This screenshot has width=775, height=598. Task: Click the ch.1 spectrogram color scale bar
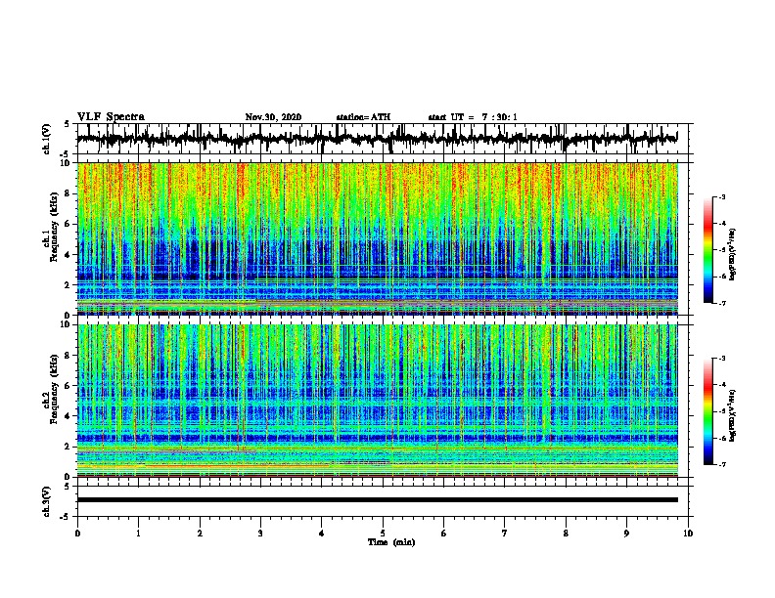tap(707, 250)
